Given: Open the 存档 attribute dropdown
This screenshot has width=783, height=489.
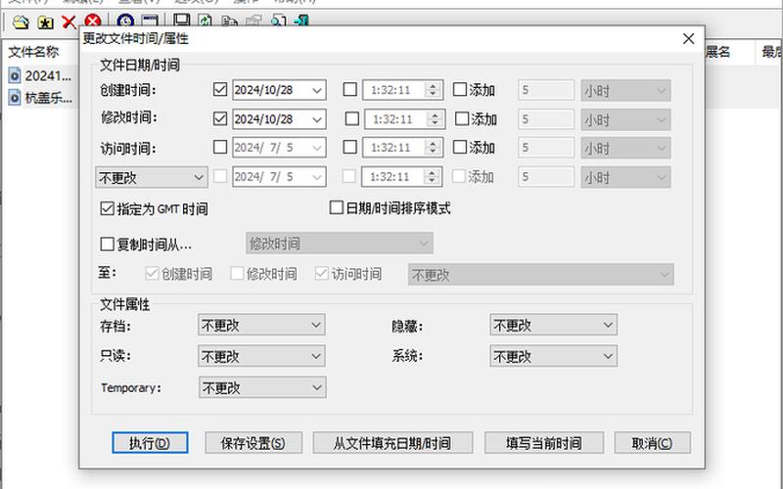Looking at the screenshot, I should click(261, 326).
